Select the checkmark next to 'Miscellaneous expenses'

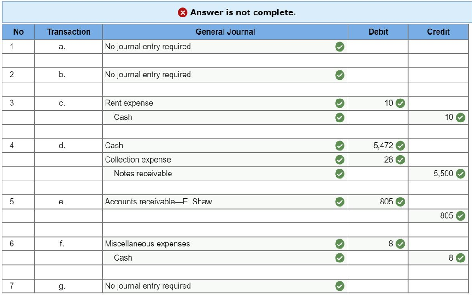pyautogui.click(x=339, y=244)
